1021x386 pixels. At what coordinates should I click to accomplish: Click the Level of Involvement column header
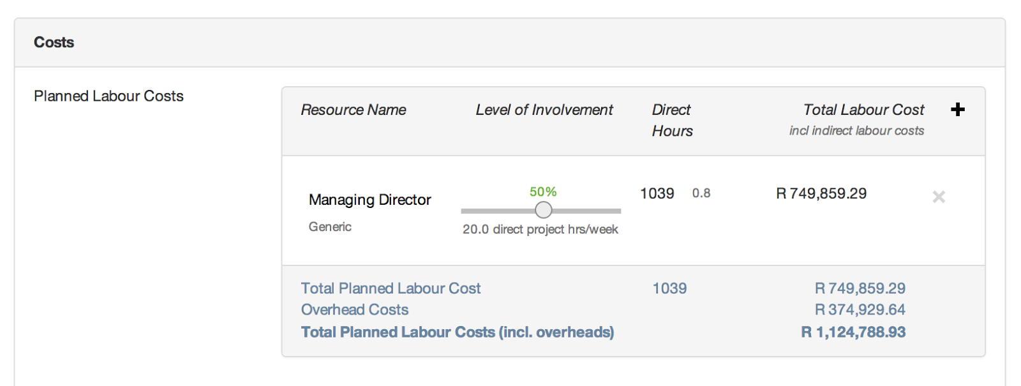point(543,109)
